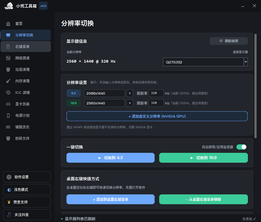The image size is (261, 222).
Task: Click the 2088x1440 resolution field
Action: coord(104,93)
